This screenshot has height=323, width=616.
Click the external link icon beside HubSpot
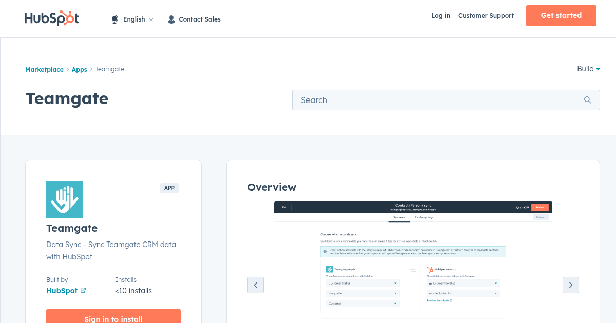[x=83, y=290]
